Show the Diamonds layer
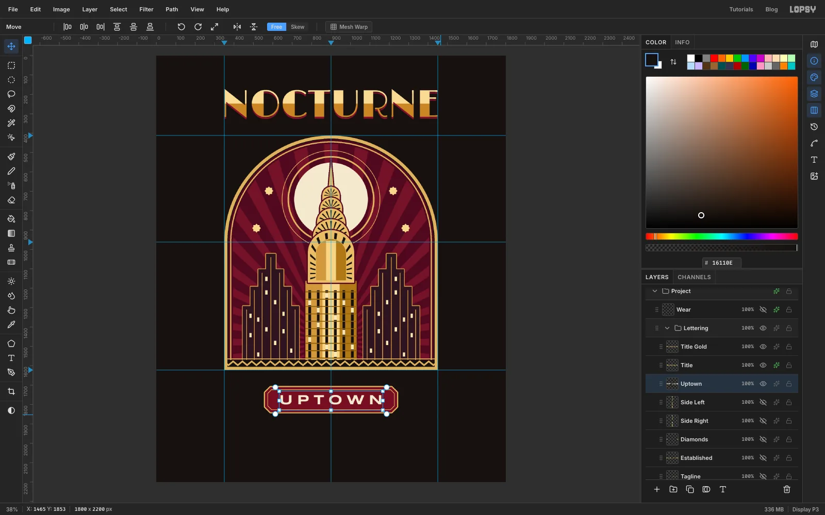Screen dimensions: 825x515 tap(763, 439)
